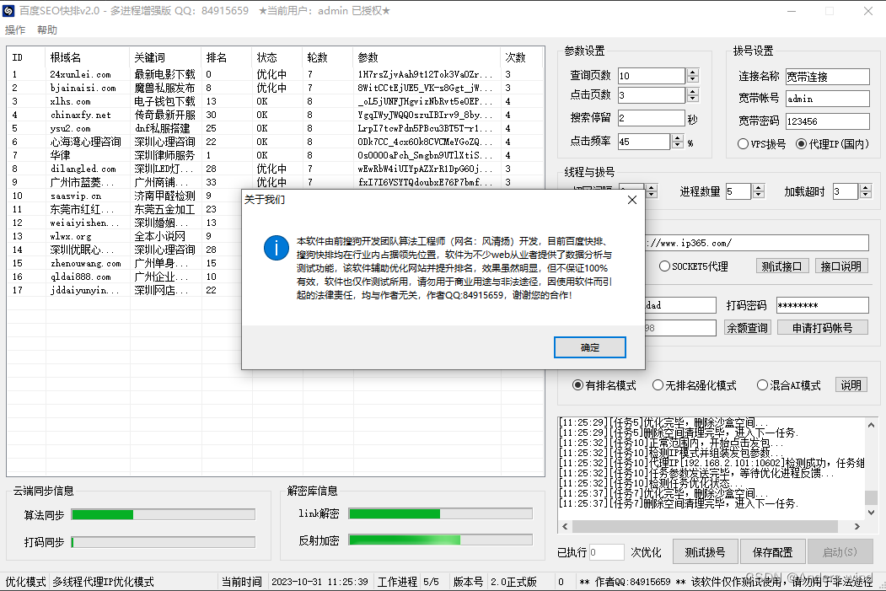Image resolution: width=886 pixels, height=591 pixels.
Task: Click the 测试接口 button
Action: tap(782, 266)
